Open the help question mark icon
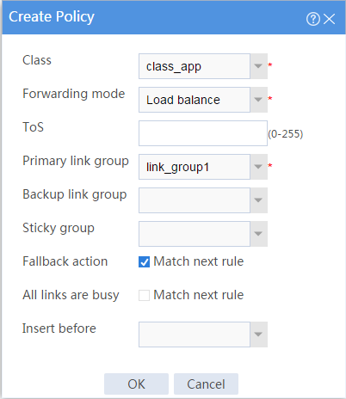This screenshot has width=346, height=399. [x=313, y=19]
